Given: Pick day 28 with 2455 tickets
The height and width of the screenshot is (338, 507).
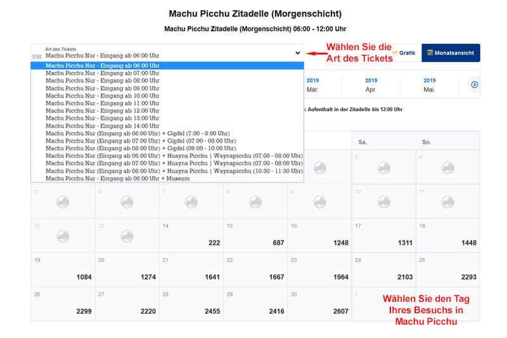Looking at the screenshot, I should coord(191,304).
